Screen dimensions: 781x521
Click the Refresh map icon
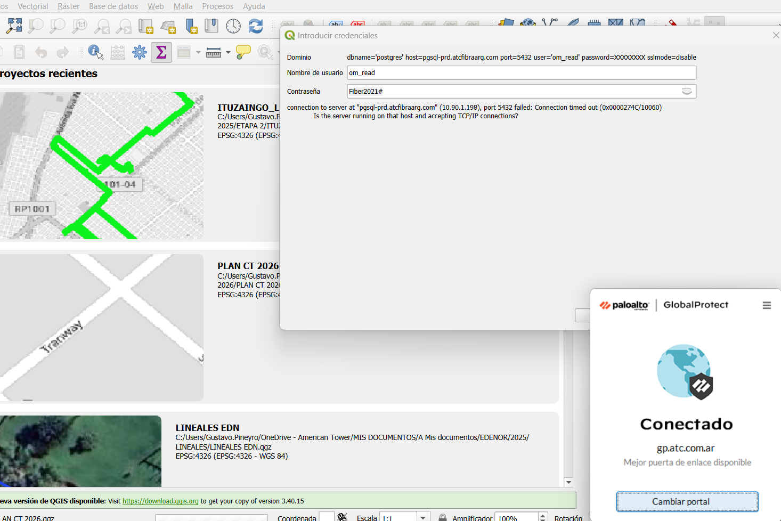click(x=256, y=26)
